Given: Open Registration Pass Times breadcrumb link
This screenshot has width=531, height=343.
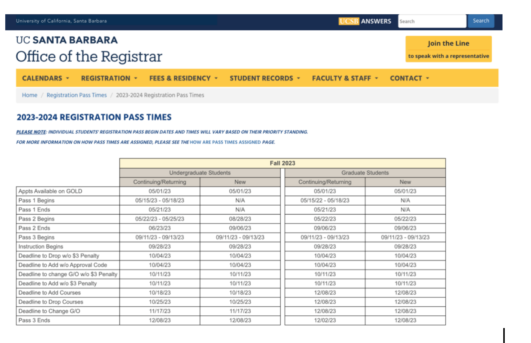Looking at the screenshot, I should tap(76, 95).
